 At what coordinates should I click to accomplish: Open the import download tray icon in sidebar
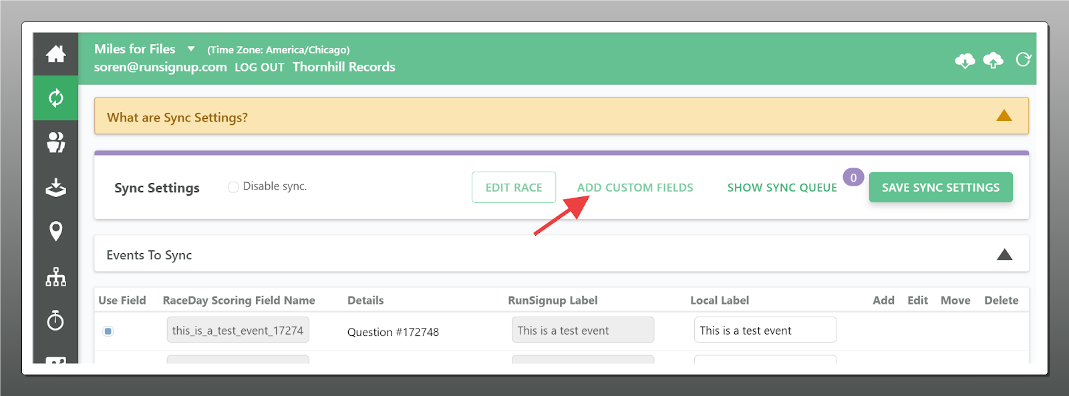[56, 187]
